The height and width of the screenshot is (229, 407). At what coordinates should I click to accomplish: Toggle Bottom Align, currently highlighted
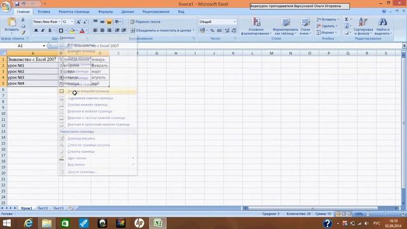coord(109,22)
